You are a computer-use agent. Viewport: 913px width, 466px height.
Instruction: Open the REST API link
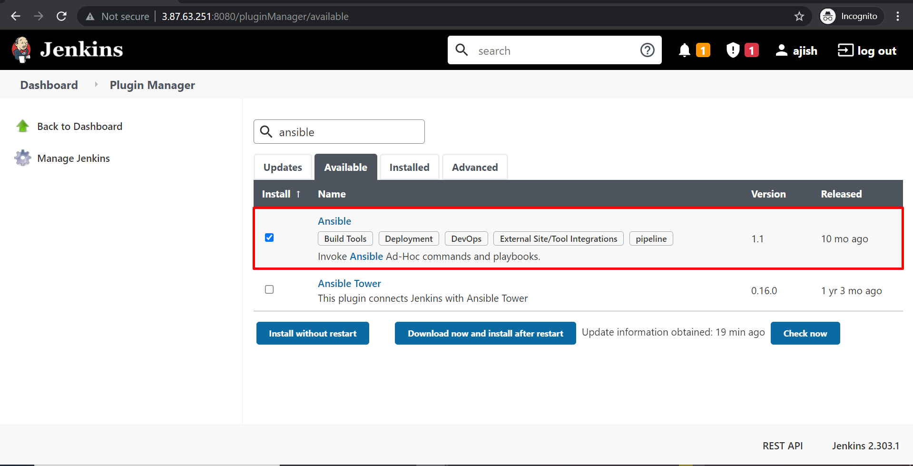click(x=783, y=446)
